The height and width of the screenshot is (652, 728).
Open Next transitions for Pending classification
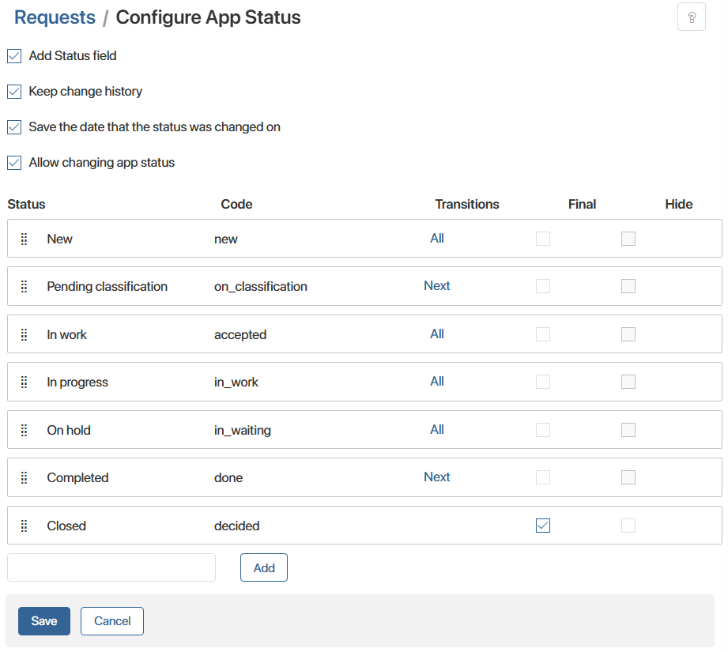[437, 286]
